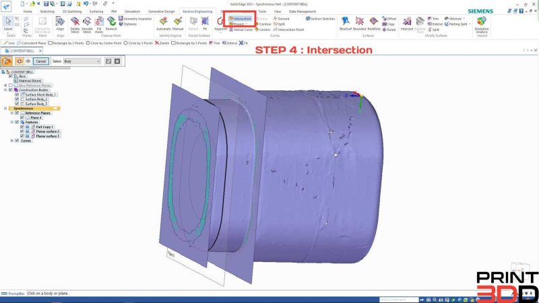Toggle Surface Body_2 checkbox
This screenshot has width=539, height=303.
pyautogui.click(x=17, y=99)
